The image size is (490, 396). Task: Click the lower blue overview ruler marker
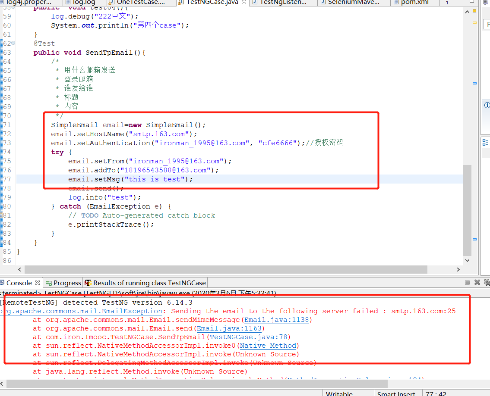click(x=474, y=240)
